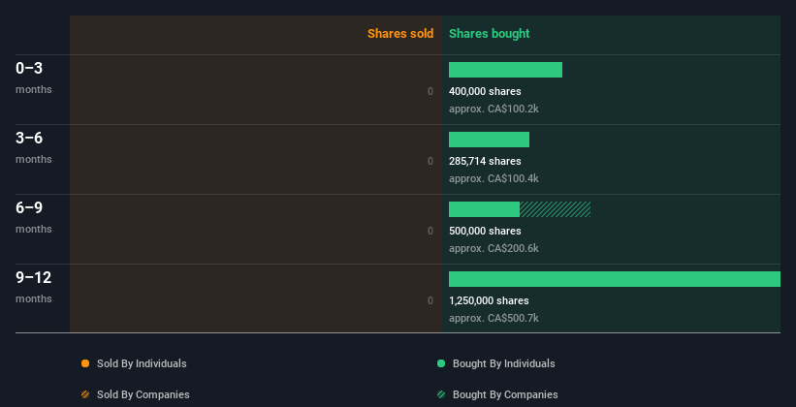Viewport: 796px width, 407px height.
Task: Click the 9–12 months full-width green bar
Action: [x=615, y=279]
